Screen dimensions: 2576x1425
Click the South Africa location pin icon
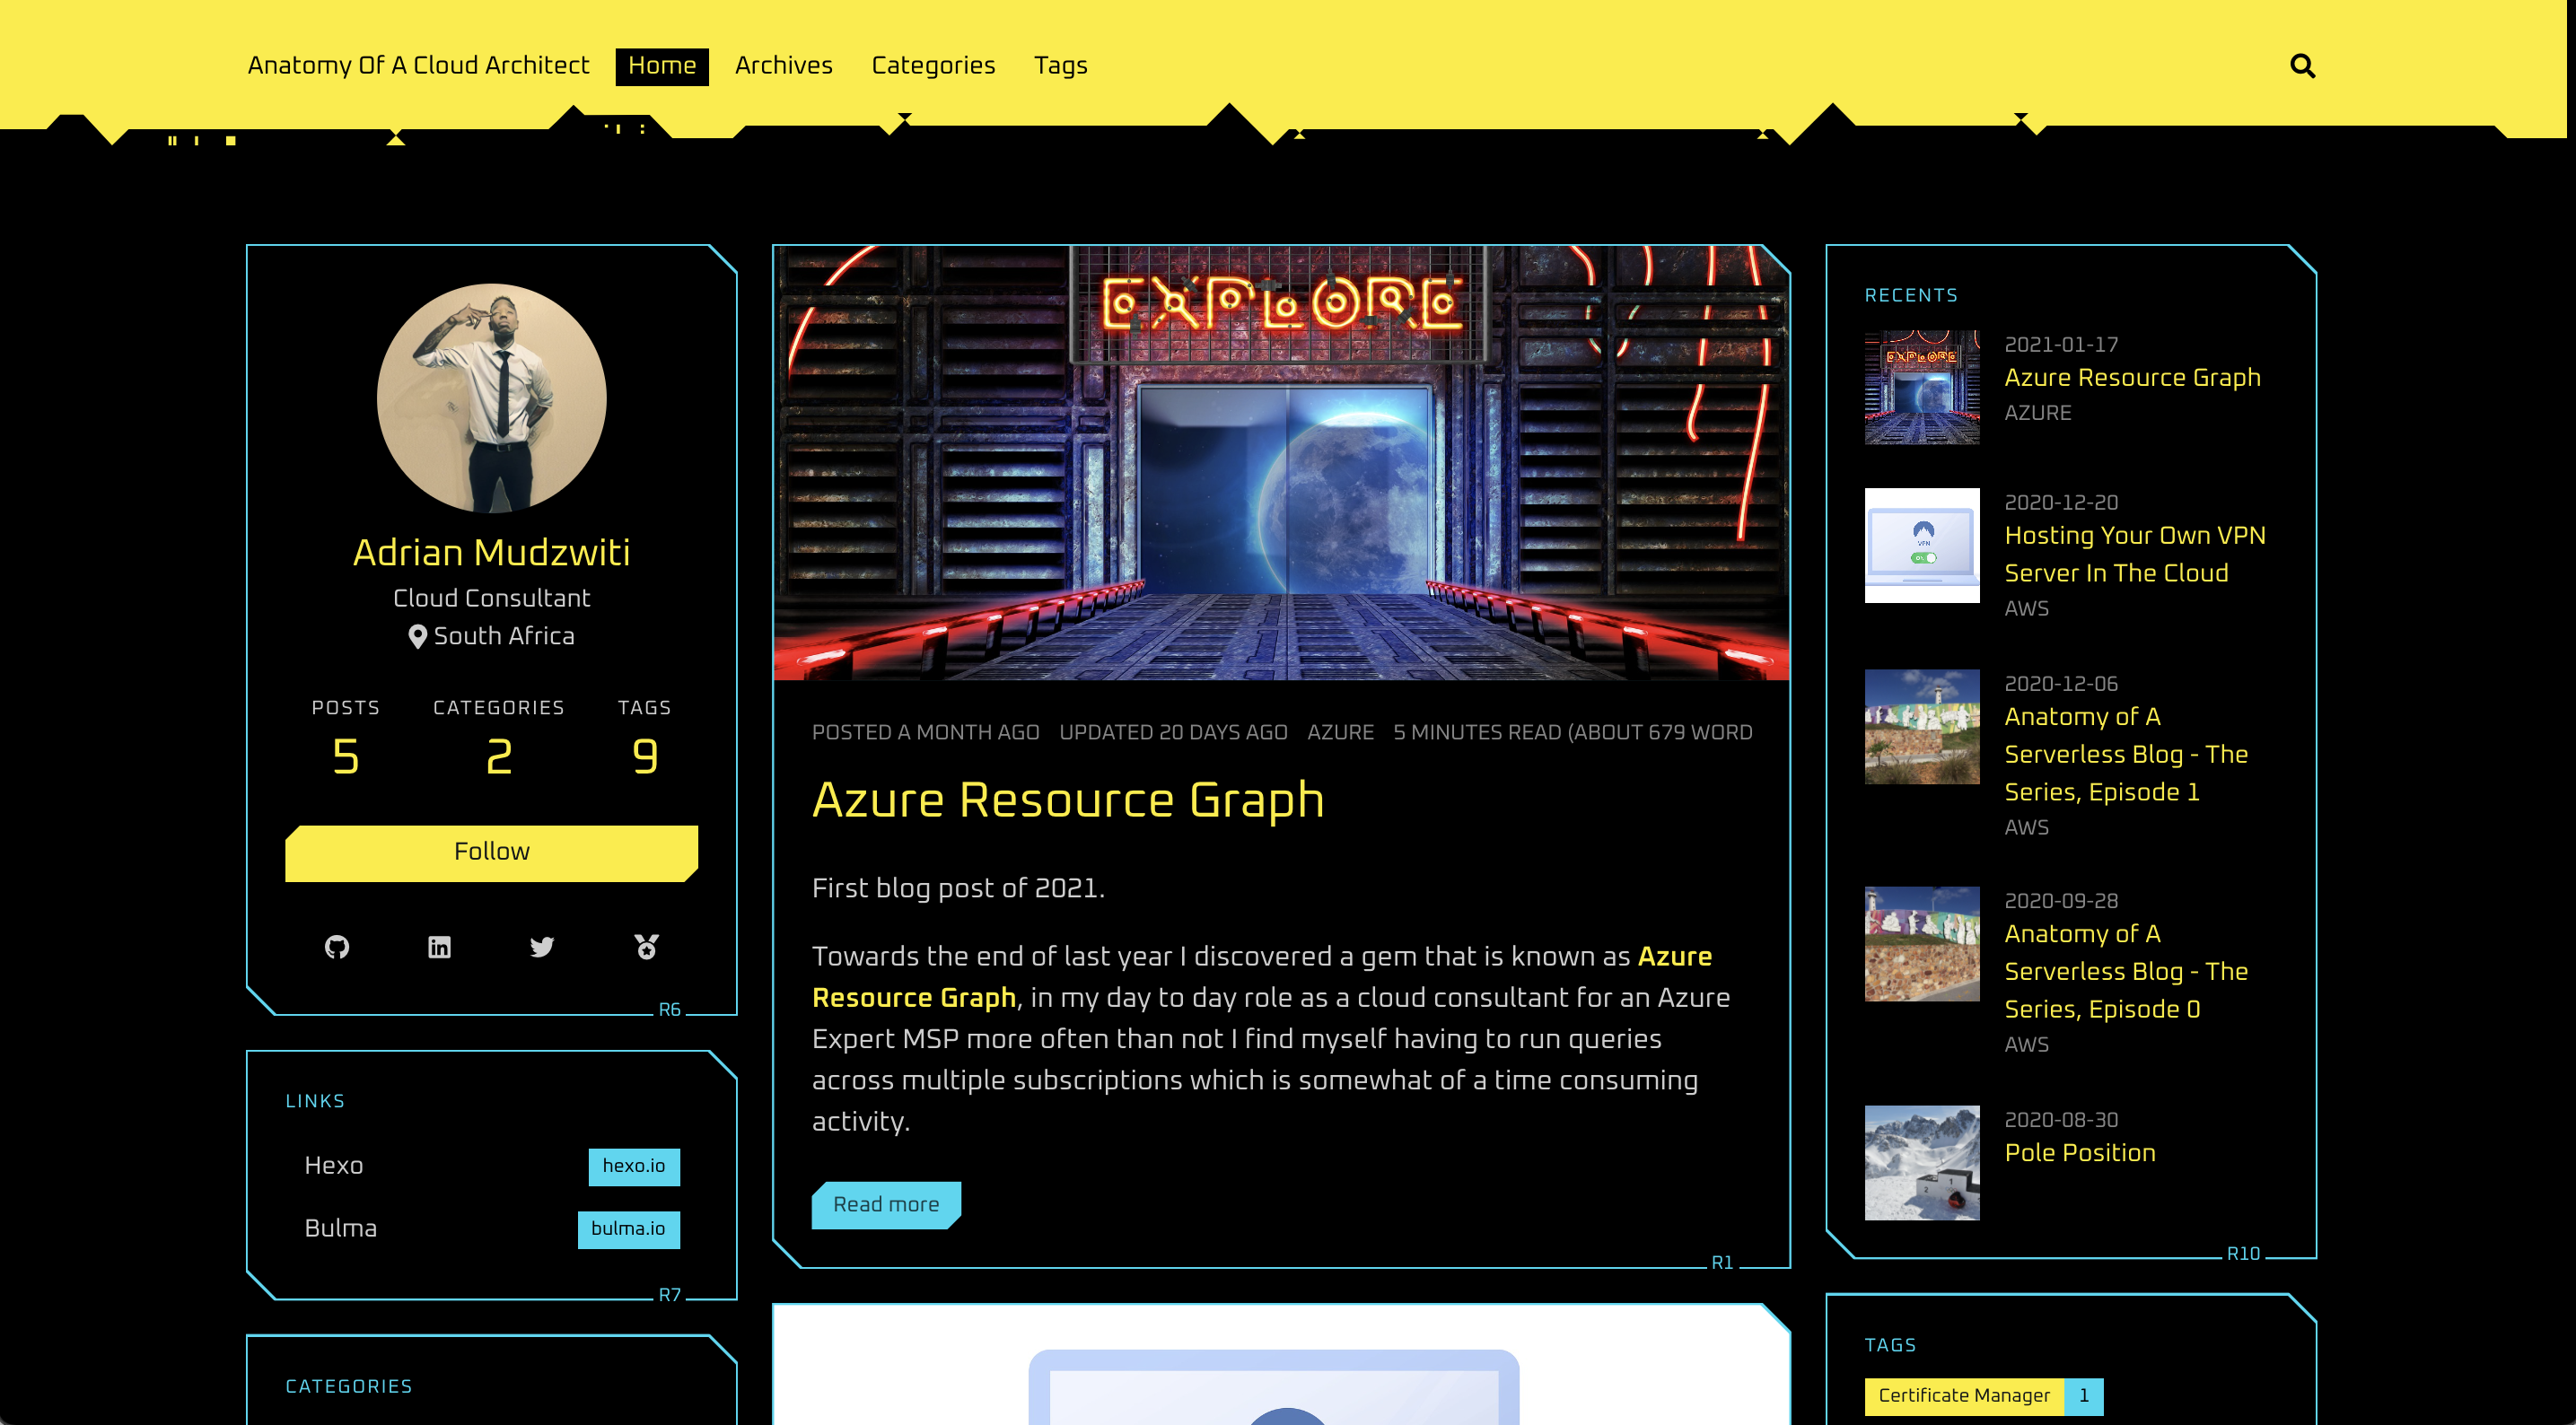click(x=417, y=637)
